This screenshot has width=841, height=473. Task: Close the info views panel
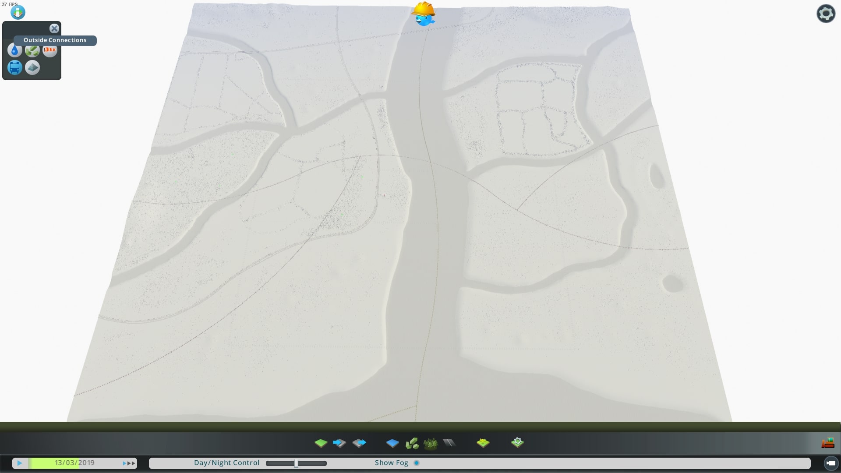click(54, 28)
